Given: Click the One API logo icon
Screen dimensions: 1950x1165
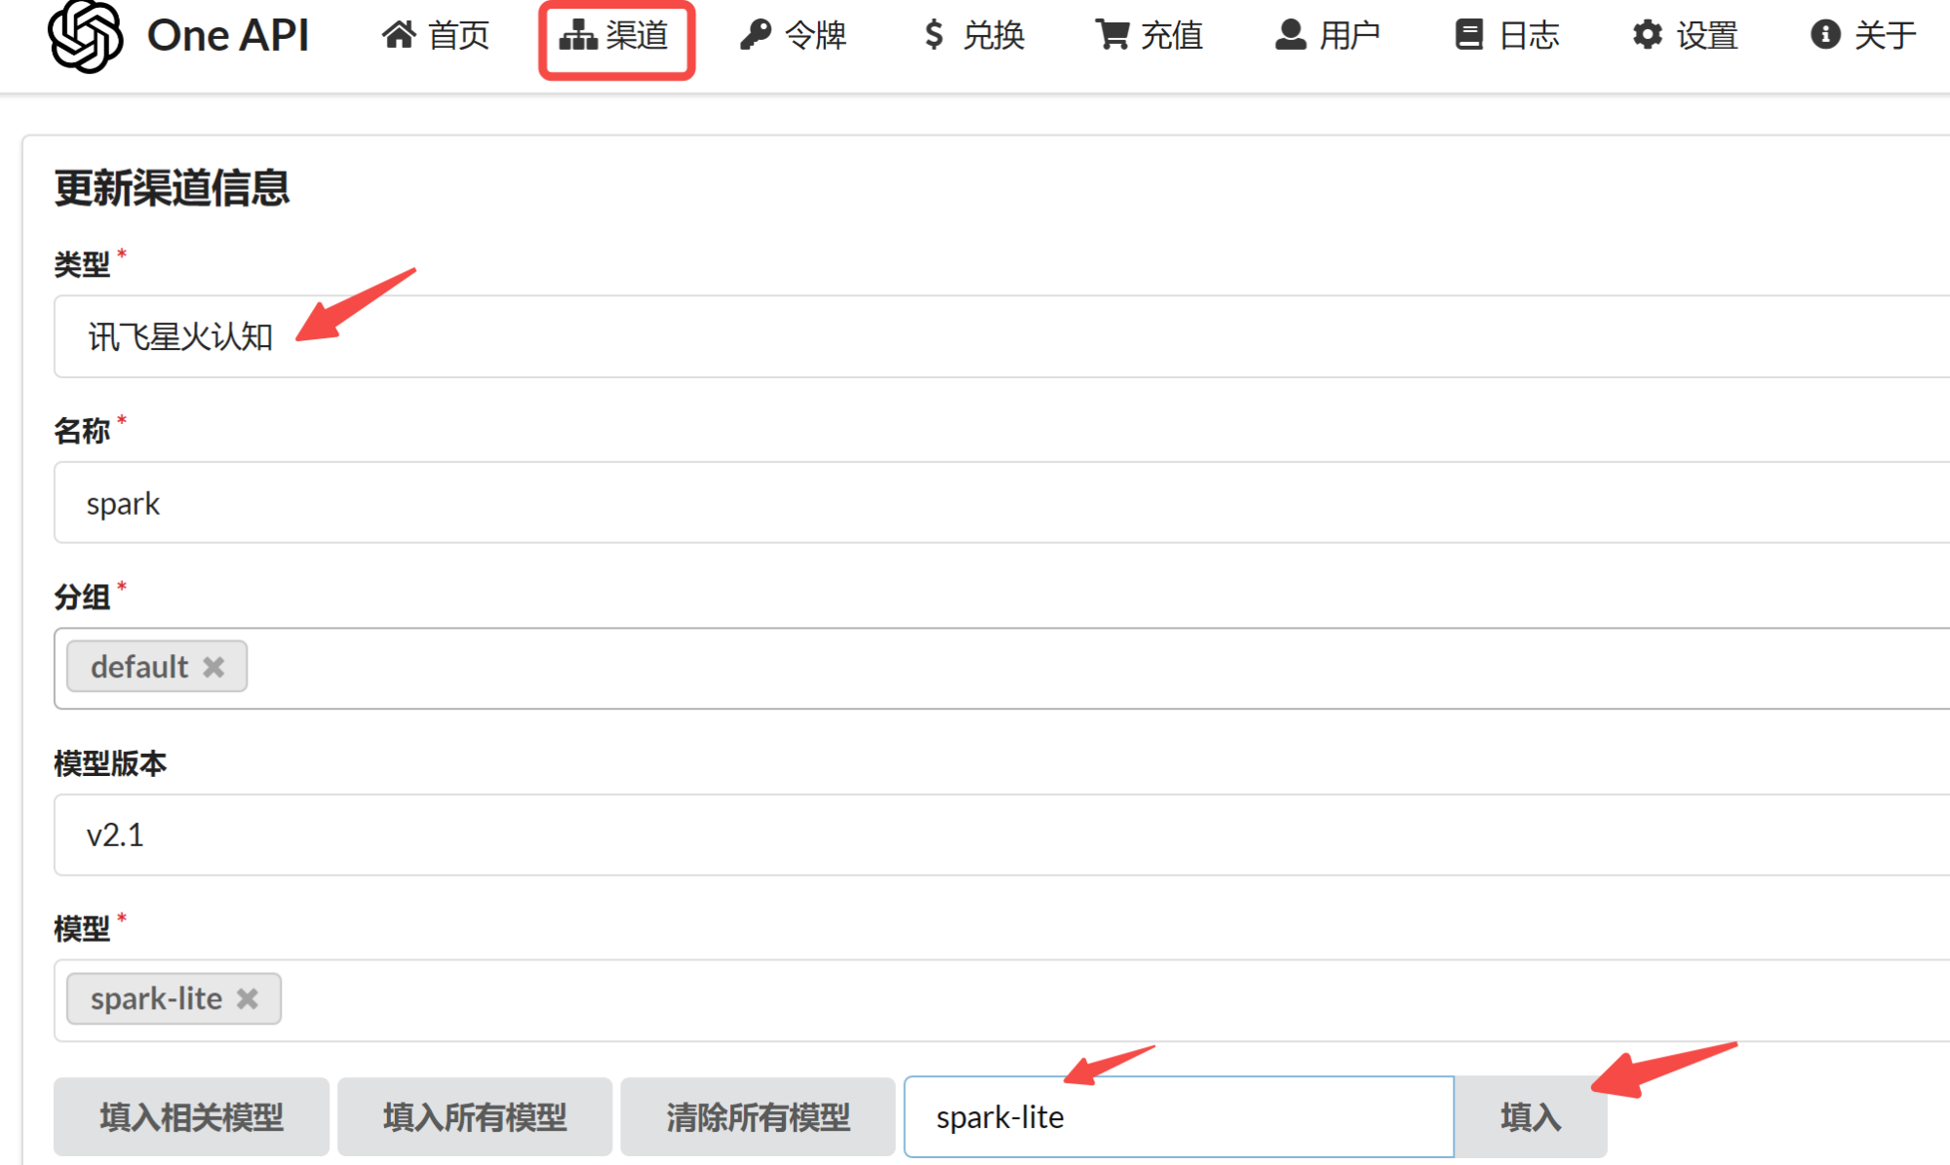Looking at the screenshot, I should point(86,36).
